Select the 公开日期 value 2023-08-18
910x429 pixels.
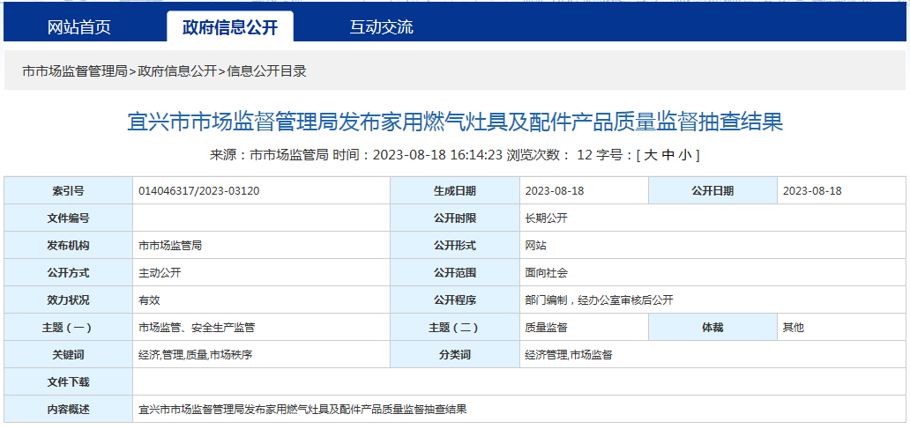click(812, 191)
